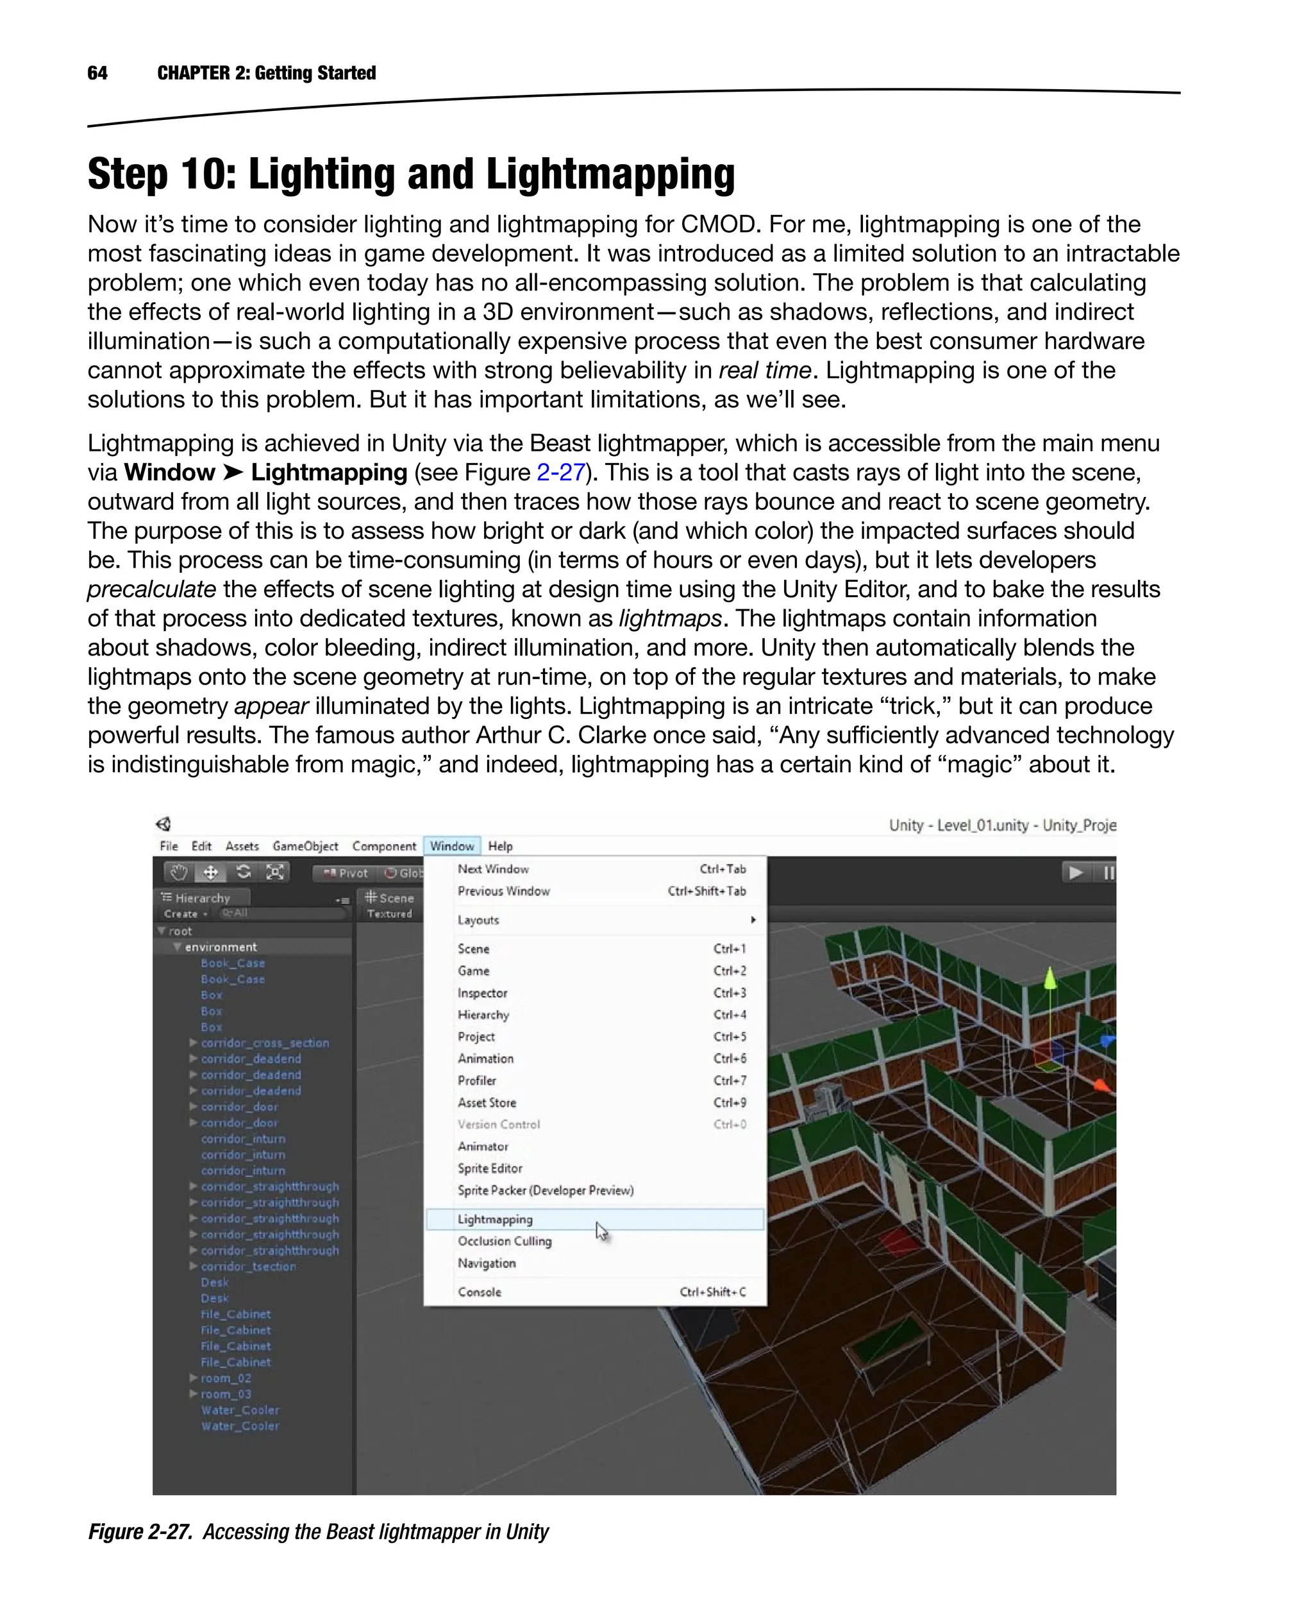Open the Component menu
The image size is (1313, 1620).
[384, 846]
